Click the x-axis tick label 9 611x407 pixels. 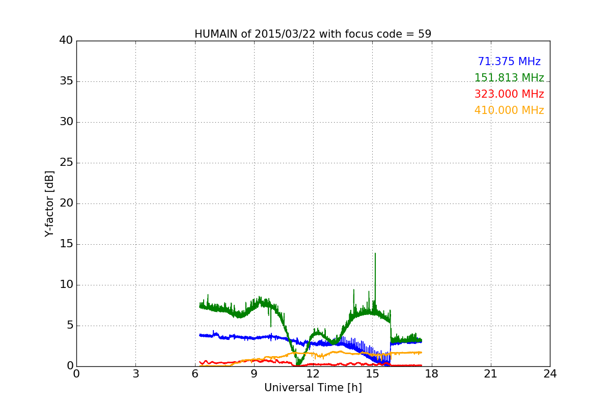254,374
